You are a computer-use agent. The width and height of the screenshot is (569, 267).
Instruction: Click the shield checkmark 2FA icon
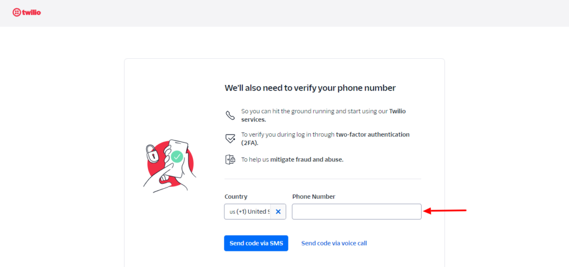[x=230, y=138]
